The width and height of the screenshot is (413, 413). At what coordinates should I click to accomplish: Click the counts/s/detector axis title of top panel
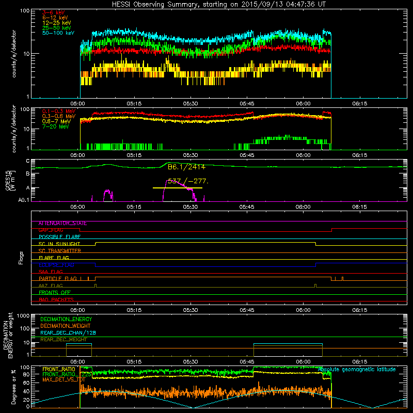point(14,54)
